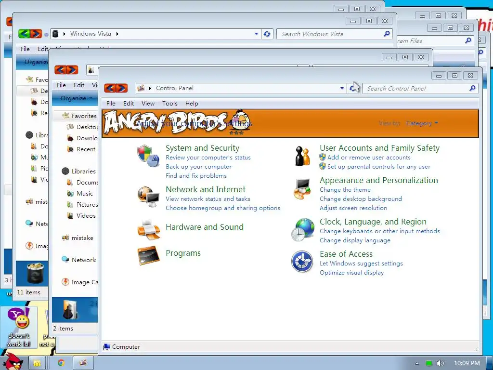Click forward arrow in Windows Vista window
493x370 pixels.
pos(36,34)
